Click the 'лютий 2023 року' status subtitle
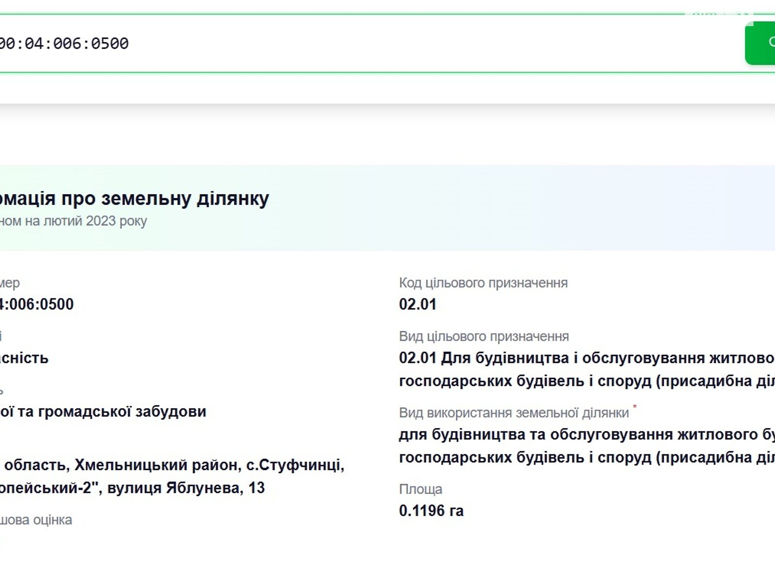775x581 pixels. point(74,221)
